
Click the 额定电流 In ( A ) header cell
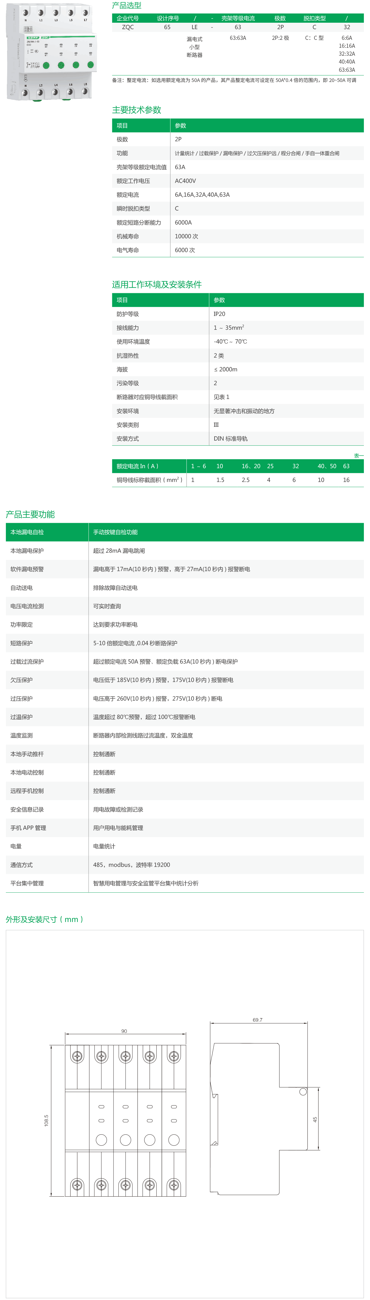(x=138, y=466)
